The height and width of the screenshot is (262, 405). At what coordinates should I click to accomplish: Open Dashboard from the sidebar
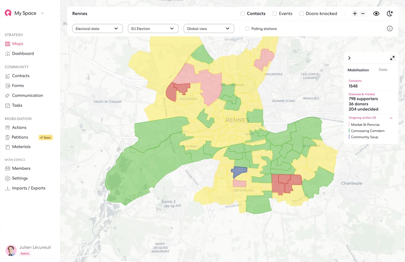click(x=23, y=54)
